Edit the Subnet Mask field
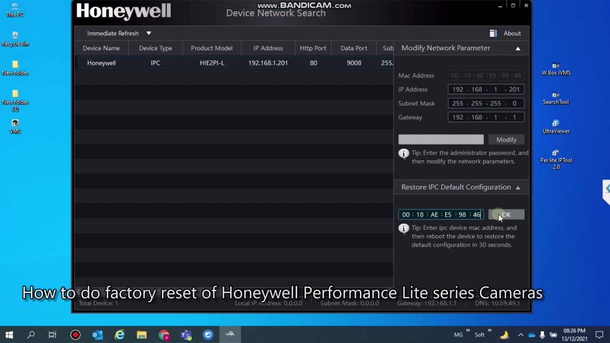This screenshot has height=343, width=610. (x=486, y=103)
